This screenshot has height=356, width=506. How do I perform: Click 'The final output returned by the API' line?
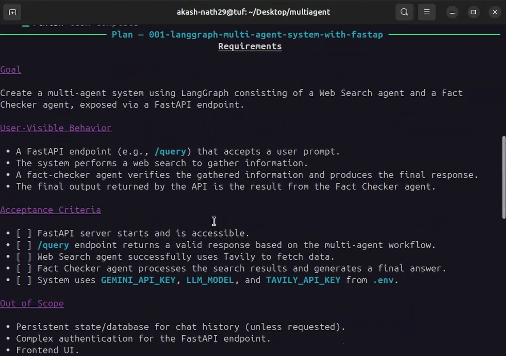[x=226, y=187]
